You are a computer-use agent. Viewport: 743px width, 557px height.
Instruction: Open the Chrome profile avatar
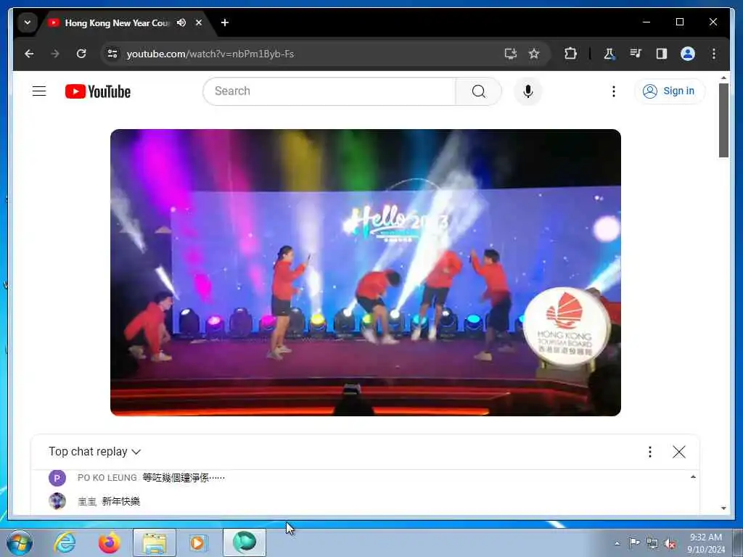click(688, 54)
